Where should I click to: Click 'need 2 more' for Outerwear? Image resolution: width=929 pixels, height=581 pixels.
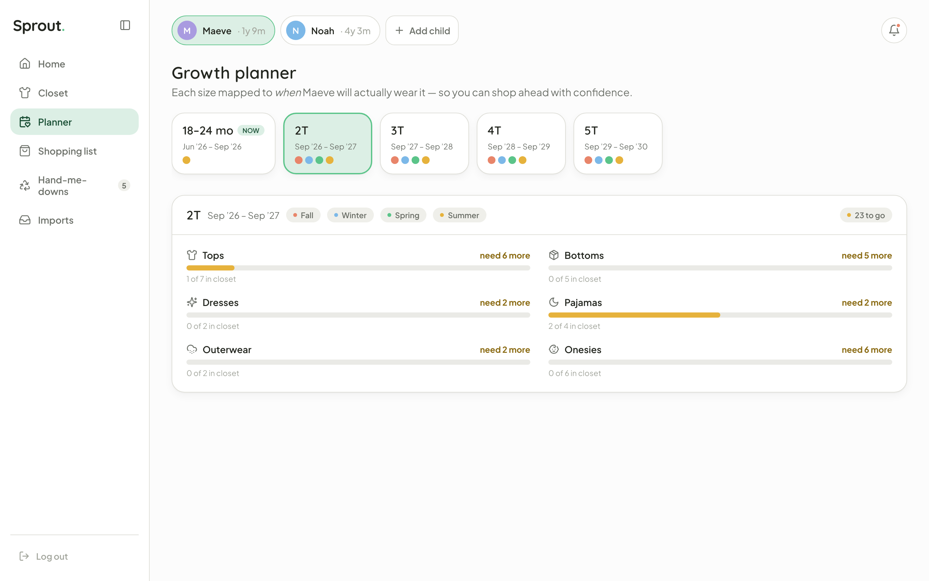coord(505,350)
